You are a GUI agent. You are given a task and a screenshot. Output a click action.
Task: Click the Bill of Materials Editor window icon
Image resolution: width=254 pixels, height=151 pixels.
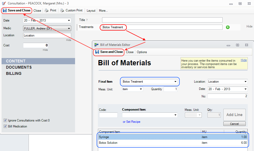tap(96, 45)
